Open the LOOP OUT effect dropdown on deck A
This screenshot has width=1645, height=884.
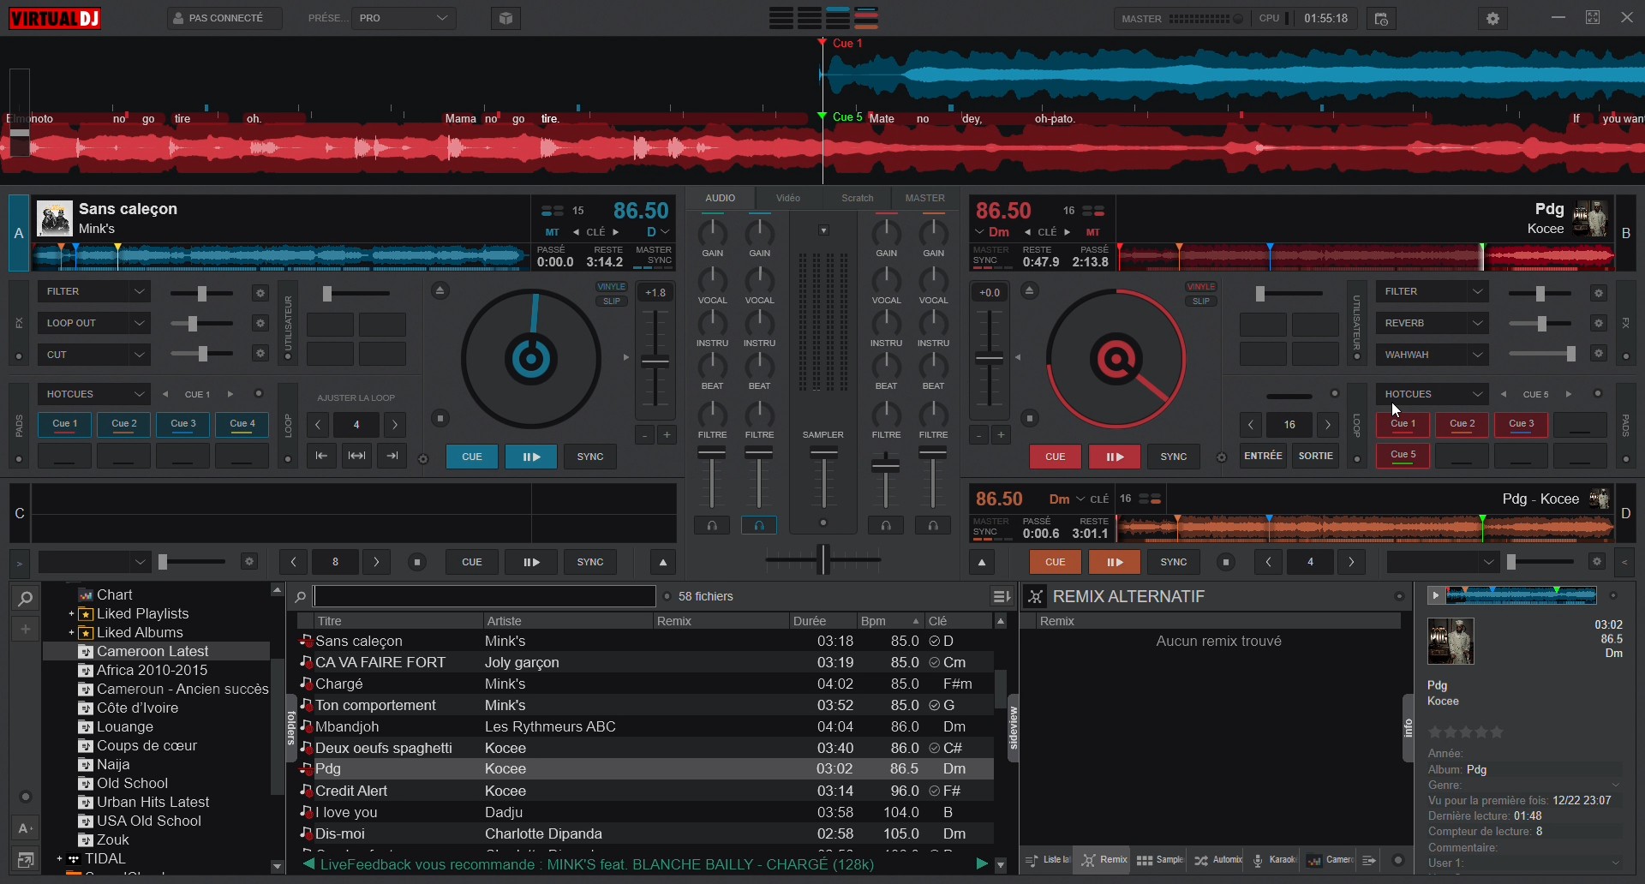click(94, 324)
